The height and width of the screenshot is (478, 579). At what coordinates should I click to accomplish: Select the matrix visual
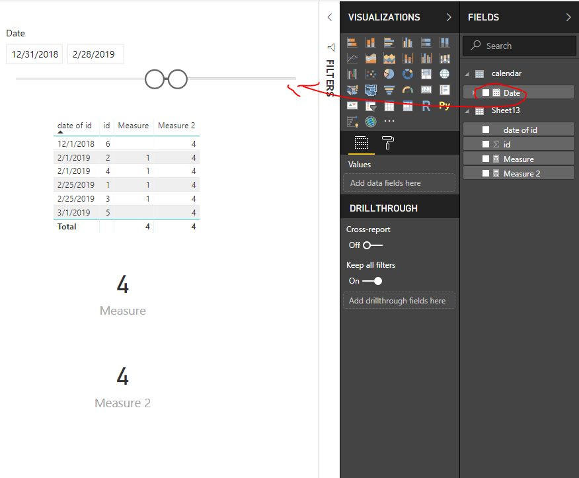click(x=408, y=106)
